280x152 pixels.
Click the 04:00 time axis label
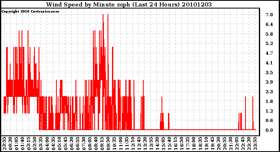(x=47, y=144)
